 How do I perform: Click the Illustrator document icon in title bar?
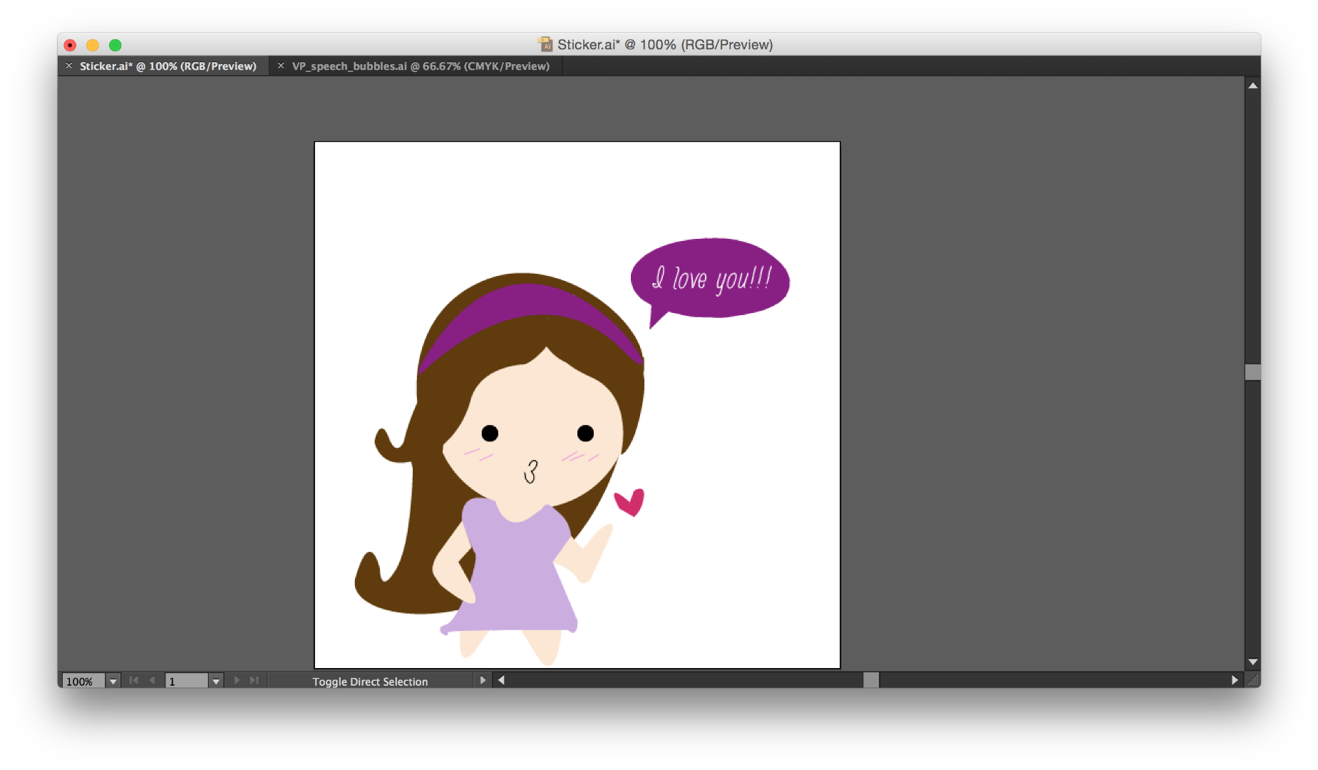(x=545, y=44)
